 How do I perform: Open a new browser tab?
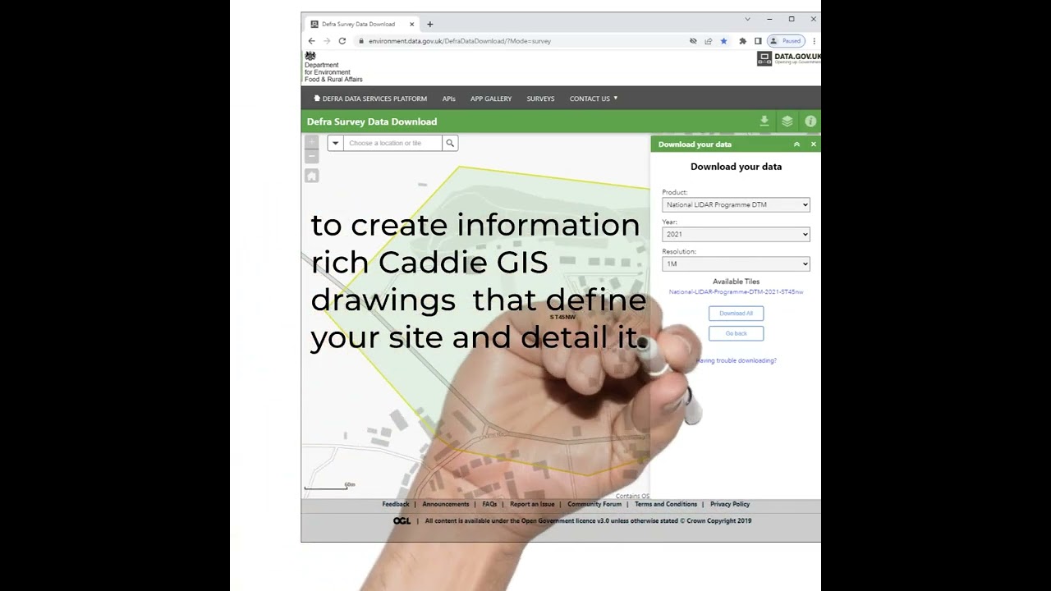429,25
